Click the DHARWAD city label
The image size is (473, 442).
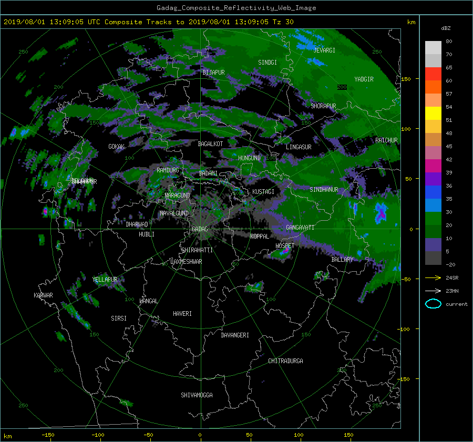click(x=137, y=224)
